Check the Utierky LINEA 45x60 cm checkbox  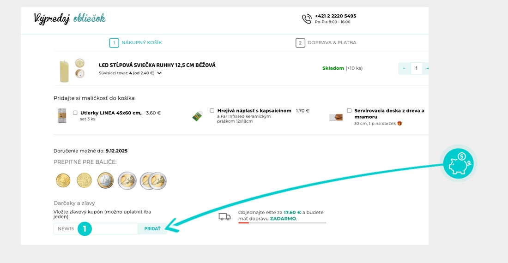pos(75,113)
